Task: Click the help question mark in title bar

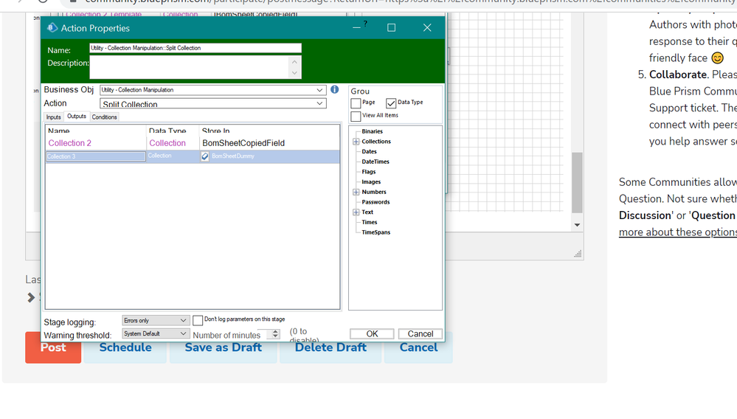Action: tap(364, 24)
